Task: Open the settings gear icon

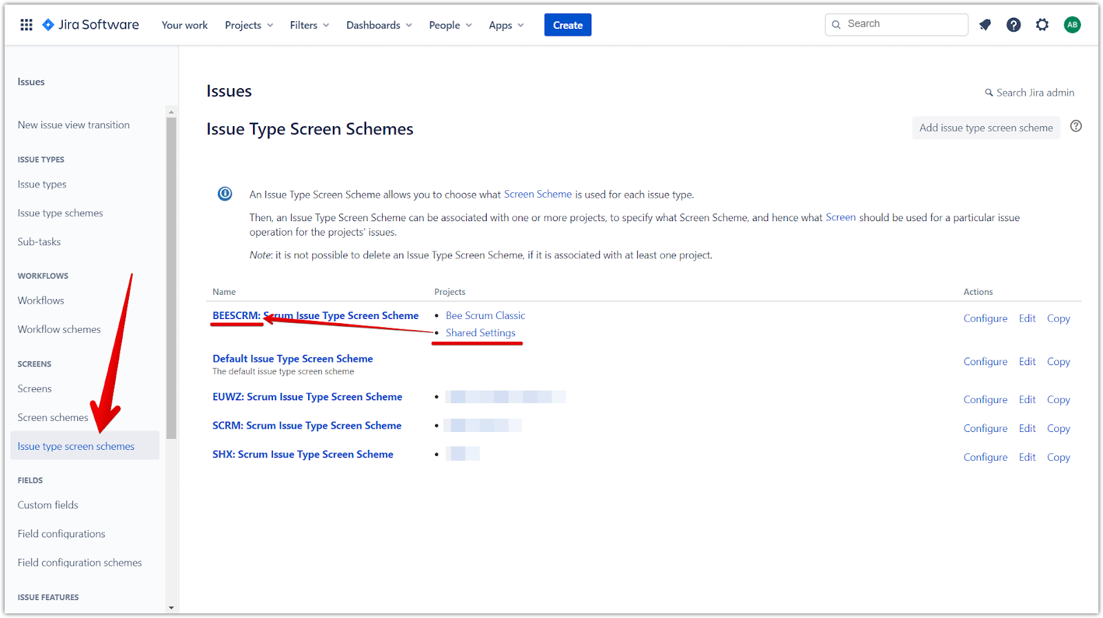Action: click(1042, 25)
